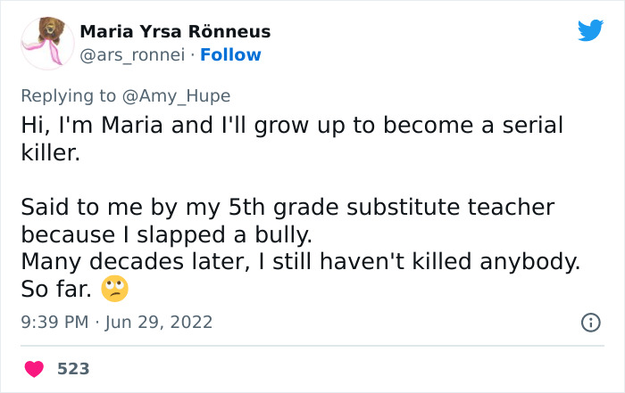The image size is (625, 393).
Task: Like the tweet with the heart icon
Action: 34,368
